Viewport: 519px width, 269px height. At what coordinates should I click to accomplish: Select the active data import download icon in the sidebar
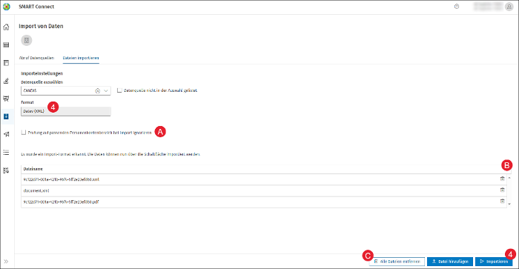tap(6, 116)
